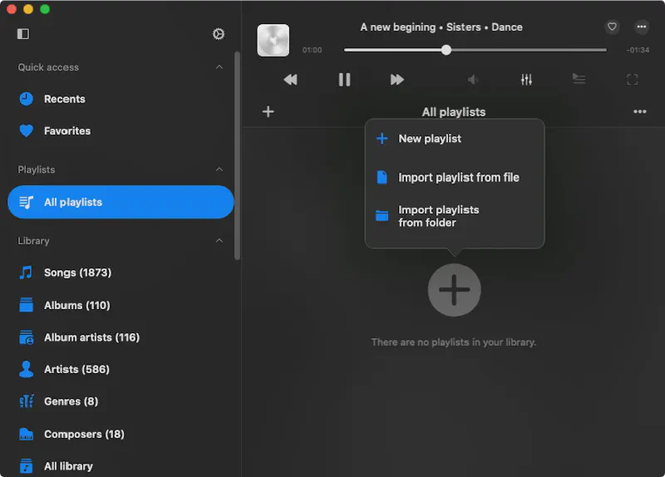This screenshot has width=665, height=477.
Task: Toggle favorite heart for current track
Action: coord(612,27)
